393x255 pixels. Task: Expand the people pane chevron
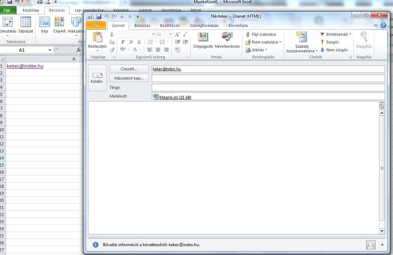pyautogui.click(x=382, y=245)
